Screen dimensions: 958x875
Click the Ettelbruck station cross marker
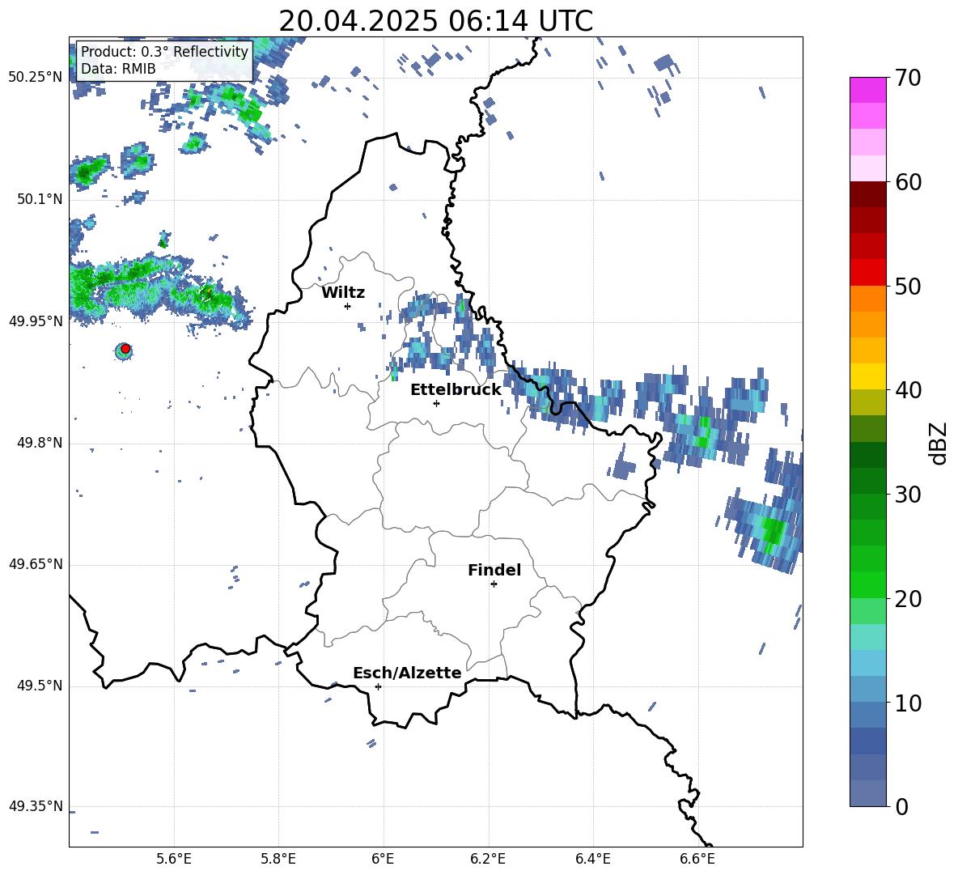[x=436, y=403]
